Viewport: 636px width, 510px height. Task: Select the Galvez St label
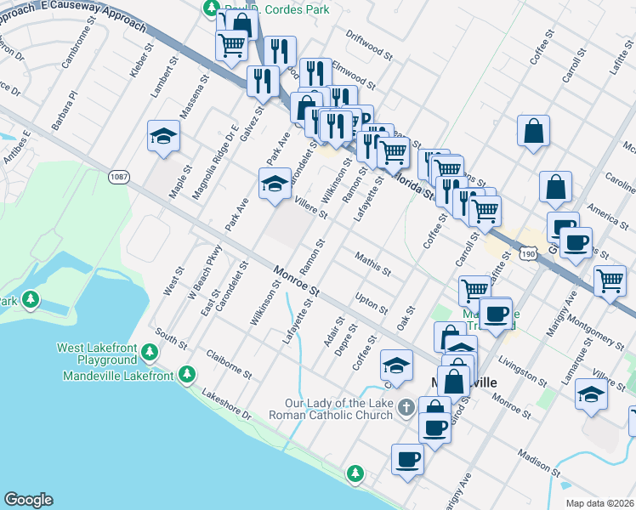(252, 123)
